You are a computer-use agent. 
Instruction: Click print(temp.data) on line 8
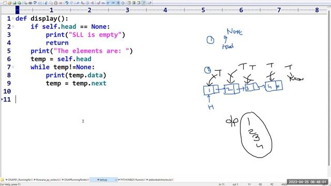[76, 75]
